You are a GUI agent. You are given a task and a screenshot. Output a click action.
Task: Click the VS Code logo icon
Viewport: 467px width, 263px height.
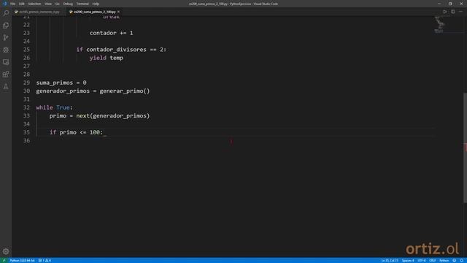click(4, 4)
